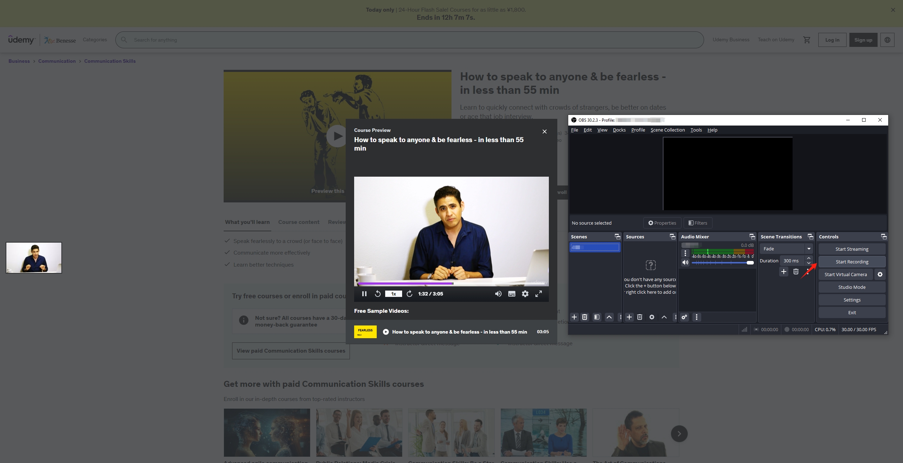903x463 pixels.
Task: Click the OBS Docks menu item
Action: [619, 130]
